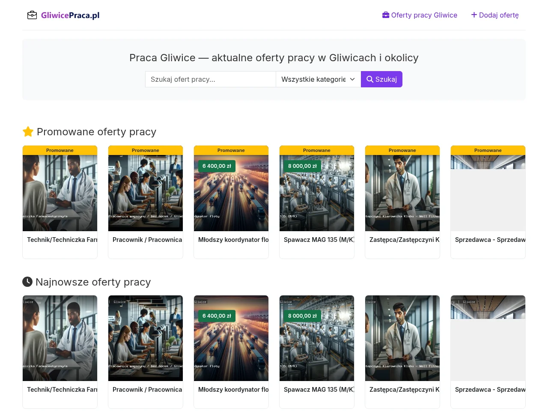Focus the Szukaj ofert pracy search field
The width and height of the screenshot is (548, 411).
coord(211,79)
